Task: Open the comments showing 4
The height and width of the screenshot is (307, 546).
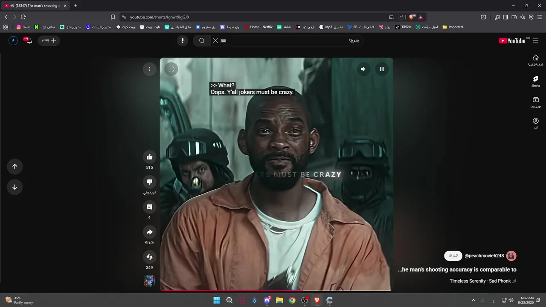Action: click(x=149, y=207)
